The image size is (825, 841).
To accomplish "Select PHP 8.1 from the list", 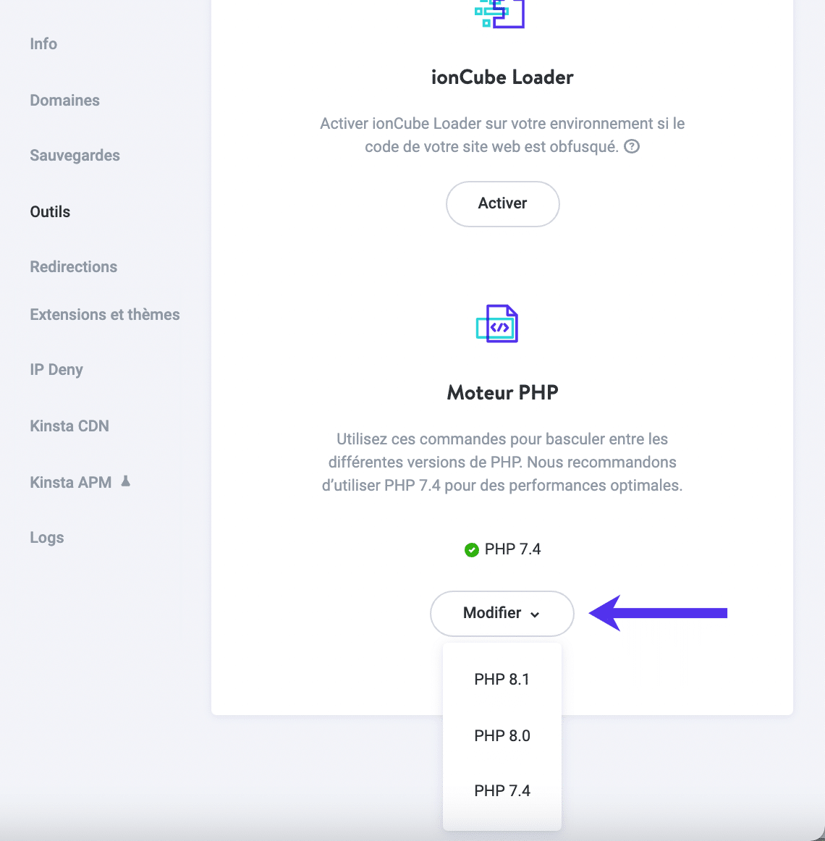I will point(502,679).
